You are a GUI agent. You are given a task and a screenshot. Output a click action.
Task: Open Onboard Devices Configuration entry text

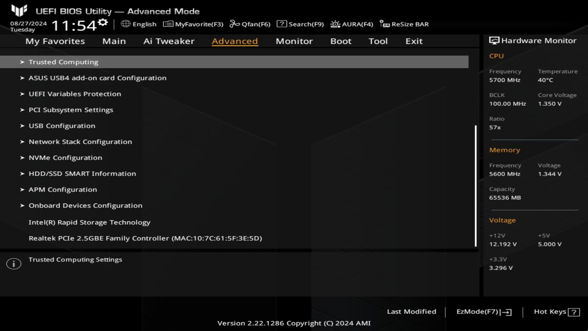tap(85, 205)
